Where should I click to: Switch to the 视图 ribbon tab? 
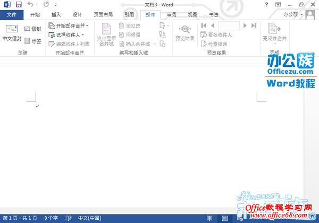coord(192,15)
